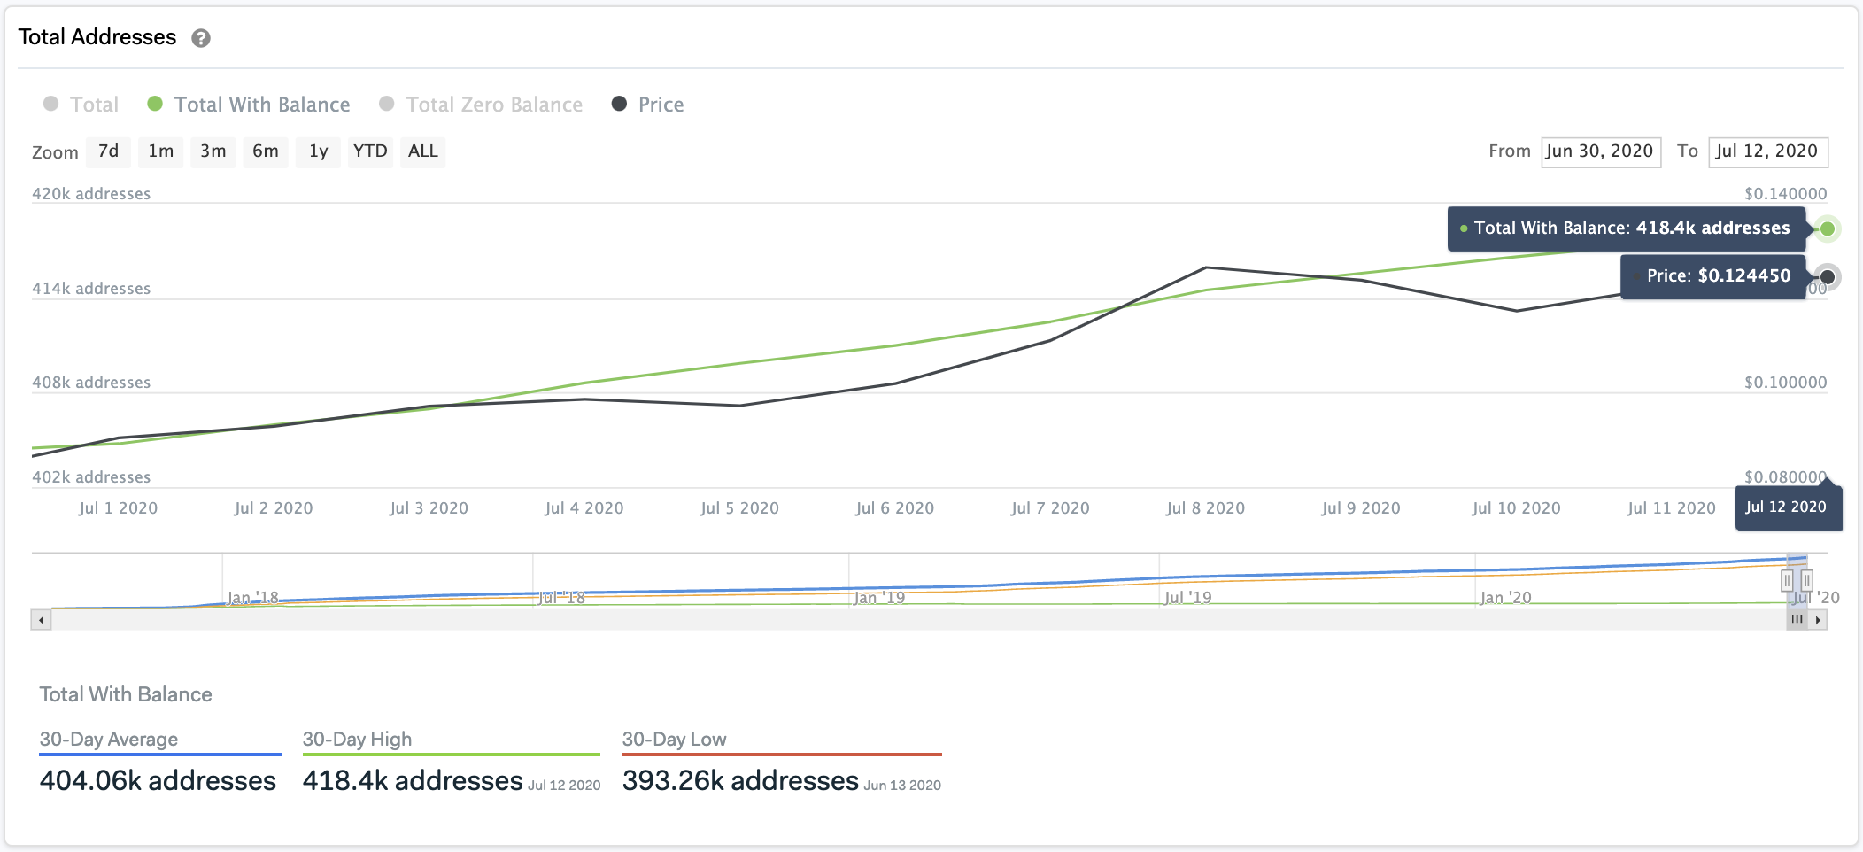Open the Total Addresses help question-mark icon
1863x852 pixels.
tap(201, 38)
